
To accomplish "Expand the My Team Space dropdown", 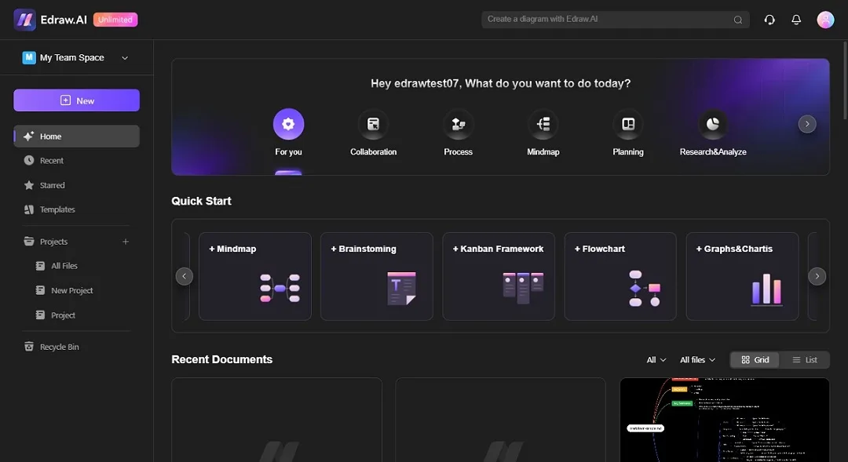I will click(125, 58).
